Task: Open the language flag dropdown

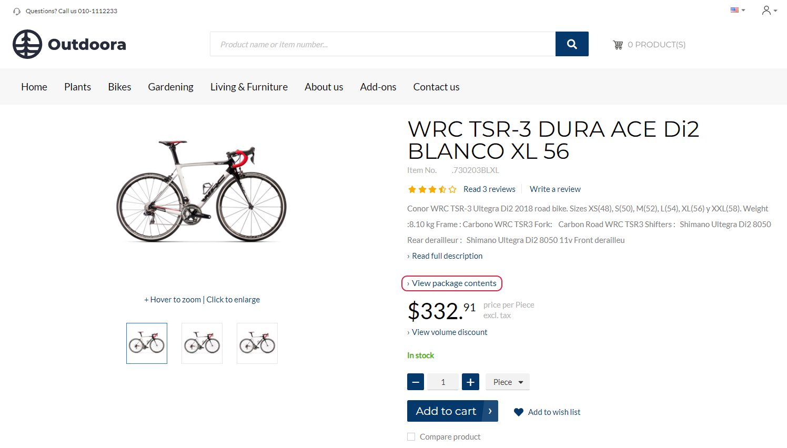Action: pyautogui.click(x=738, y=10)
